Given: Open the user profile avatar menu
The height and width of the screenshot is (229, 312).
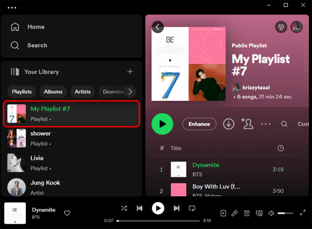Looking at the screenshot, I should point(297,27).
